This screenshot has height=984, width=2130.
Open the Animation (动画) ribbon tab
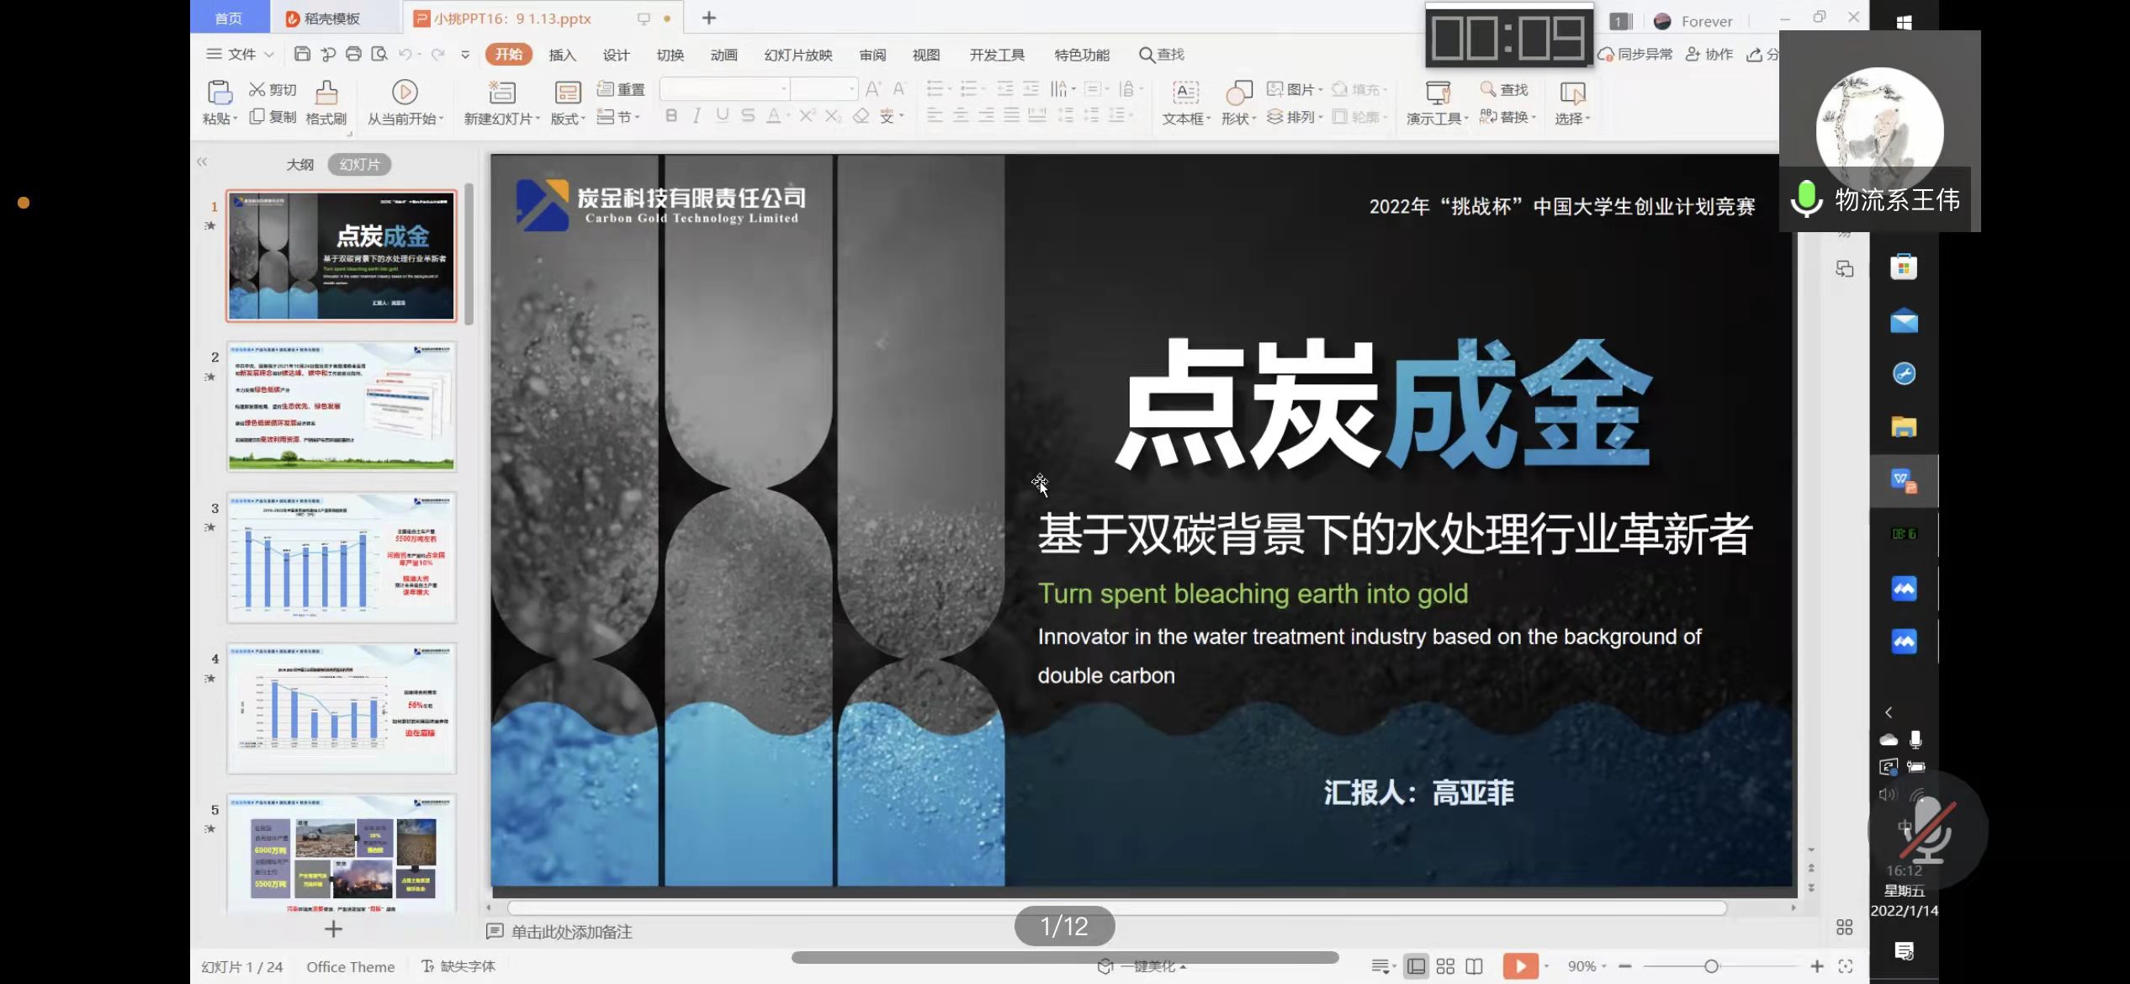[x=723, y=55]
